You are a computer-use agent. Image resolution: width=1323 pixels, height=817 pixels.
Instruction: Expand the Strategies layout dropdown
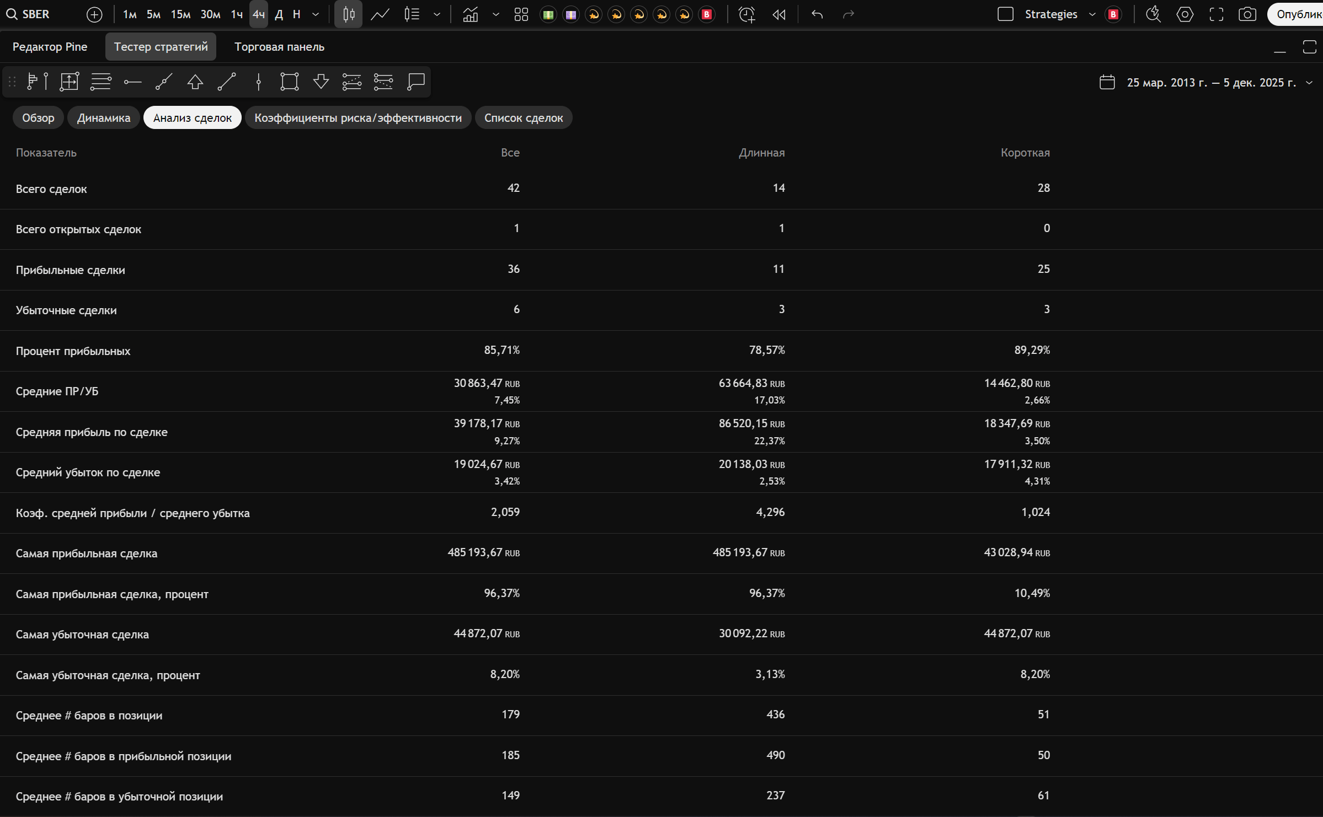point(1092,15)
